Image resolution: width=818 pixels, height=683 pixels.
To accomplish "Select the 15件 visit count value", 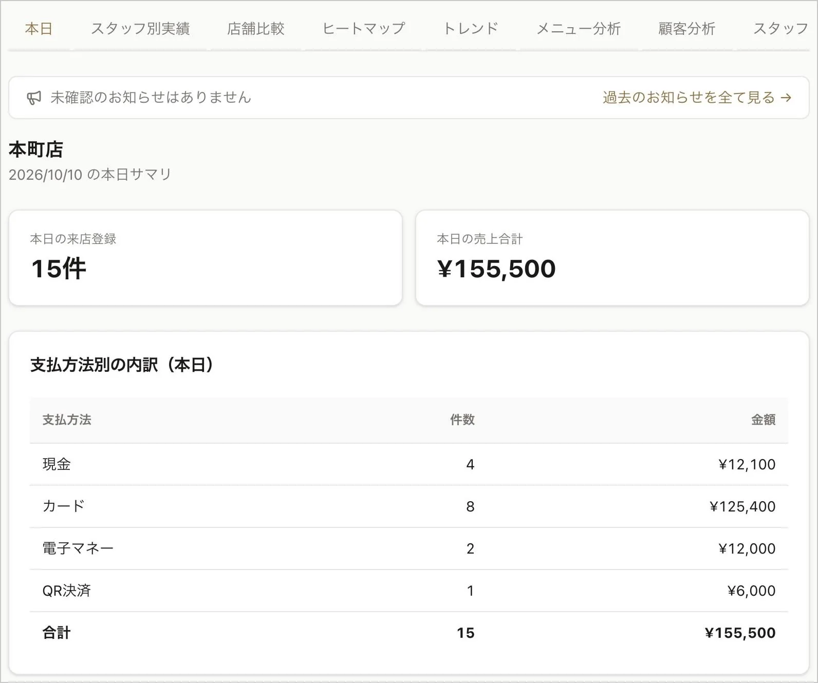I will click(59, 269).
